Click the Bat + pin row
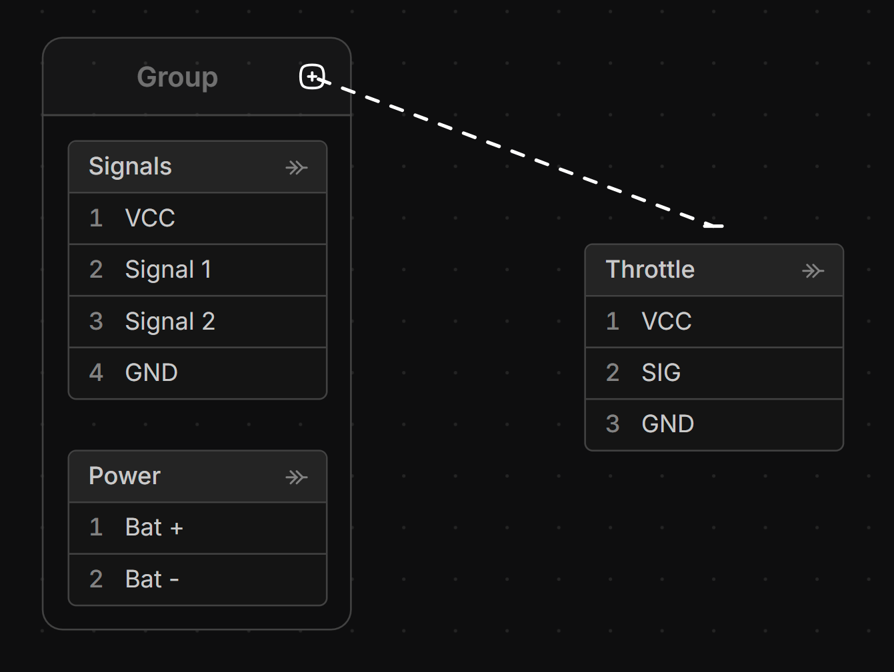This screenshot has height=672, width=894. (x=198, y=527)
